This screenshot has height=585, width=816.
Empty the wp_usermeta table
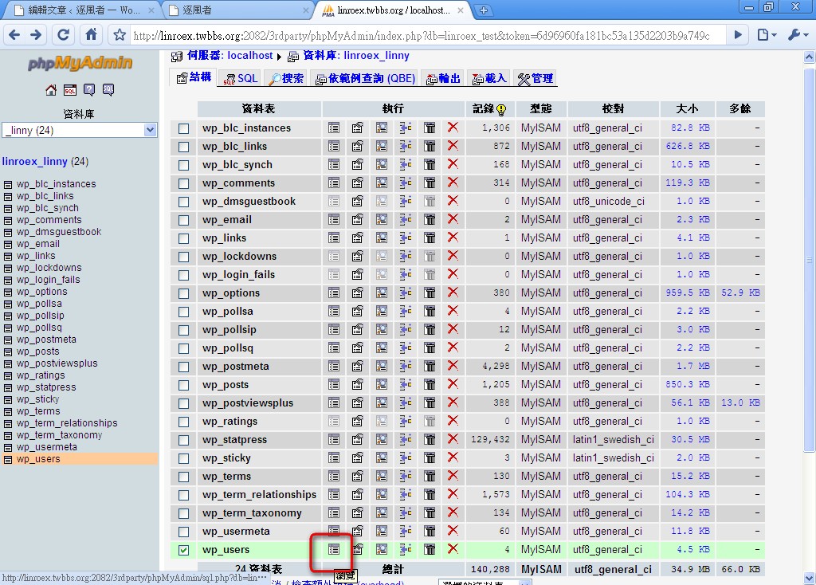pos(430,531)
